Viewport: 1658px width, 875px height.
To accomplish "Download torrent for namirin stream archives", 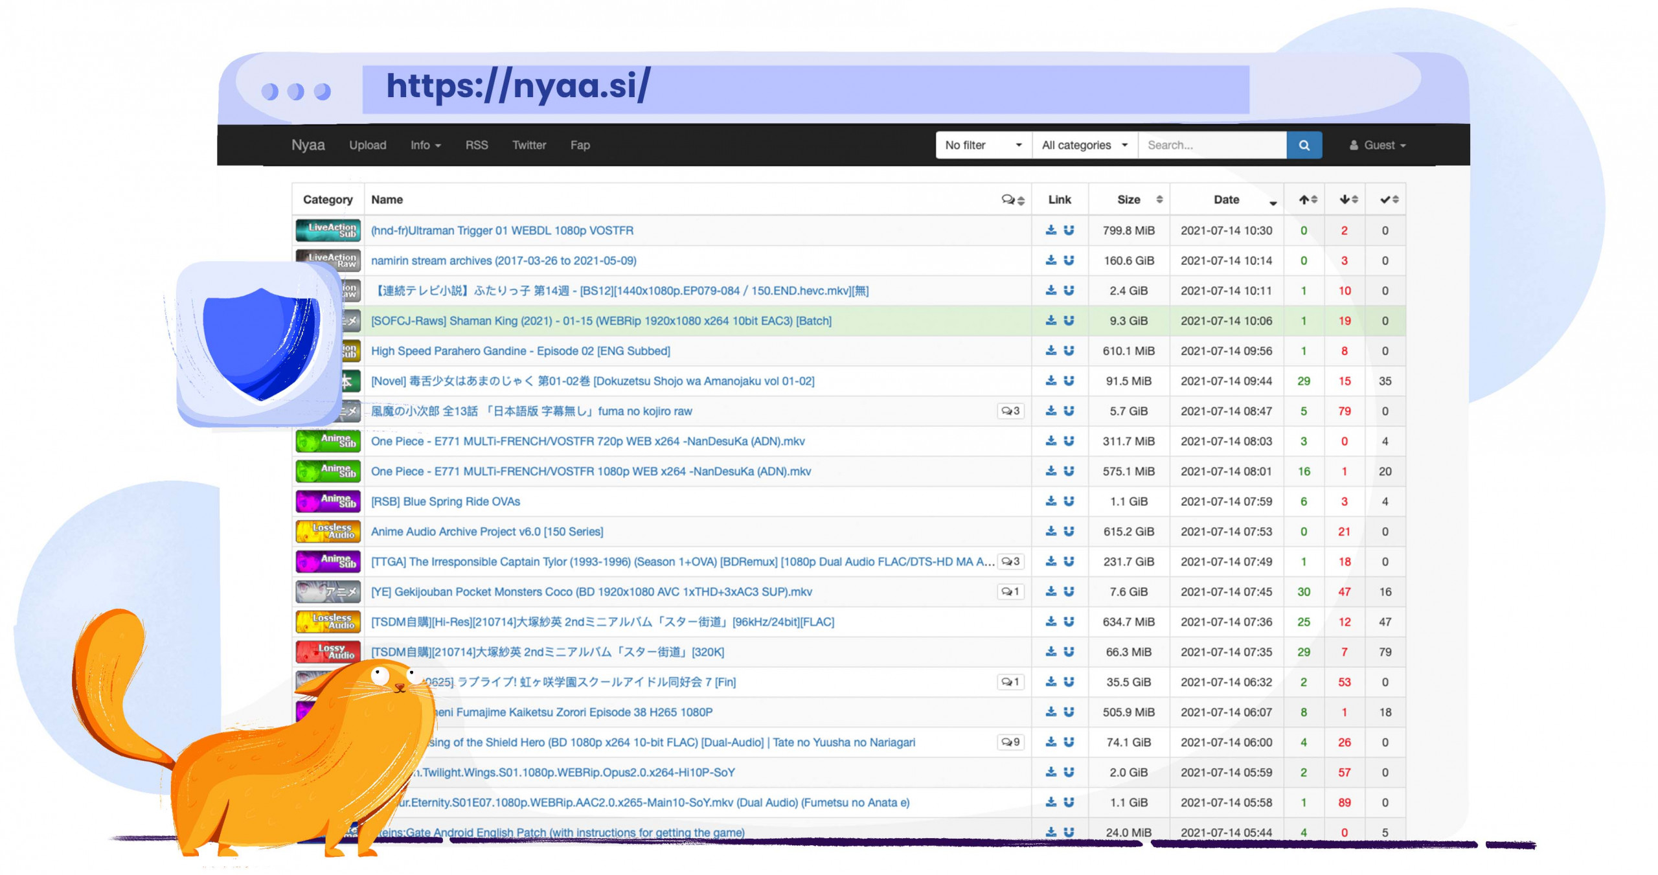I will 1050,260.
